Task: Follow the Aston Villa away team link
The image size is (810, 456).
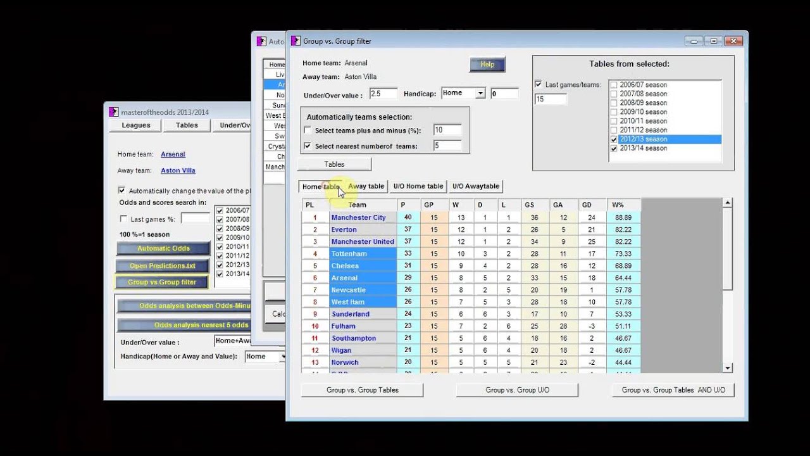Action: click(x=178, y=170)
